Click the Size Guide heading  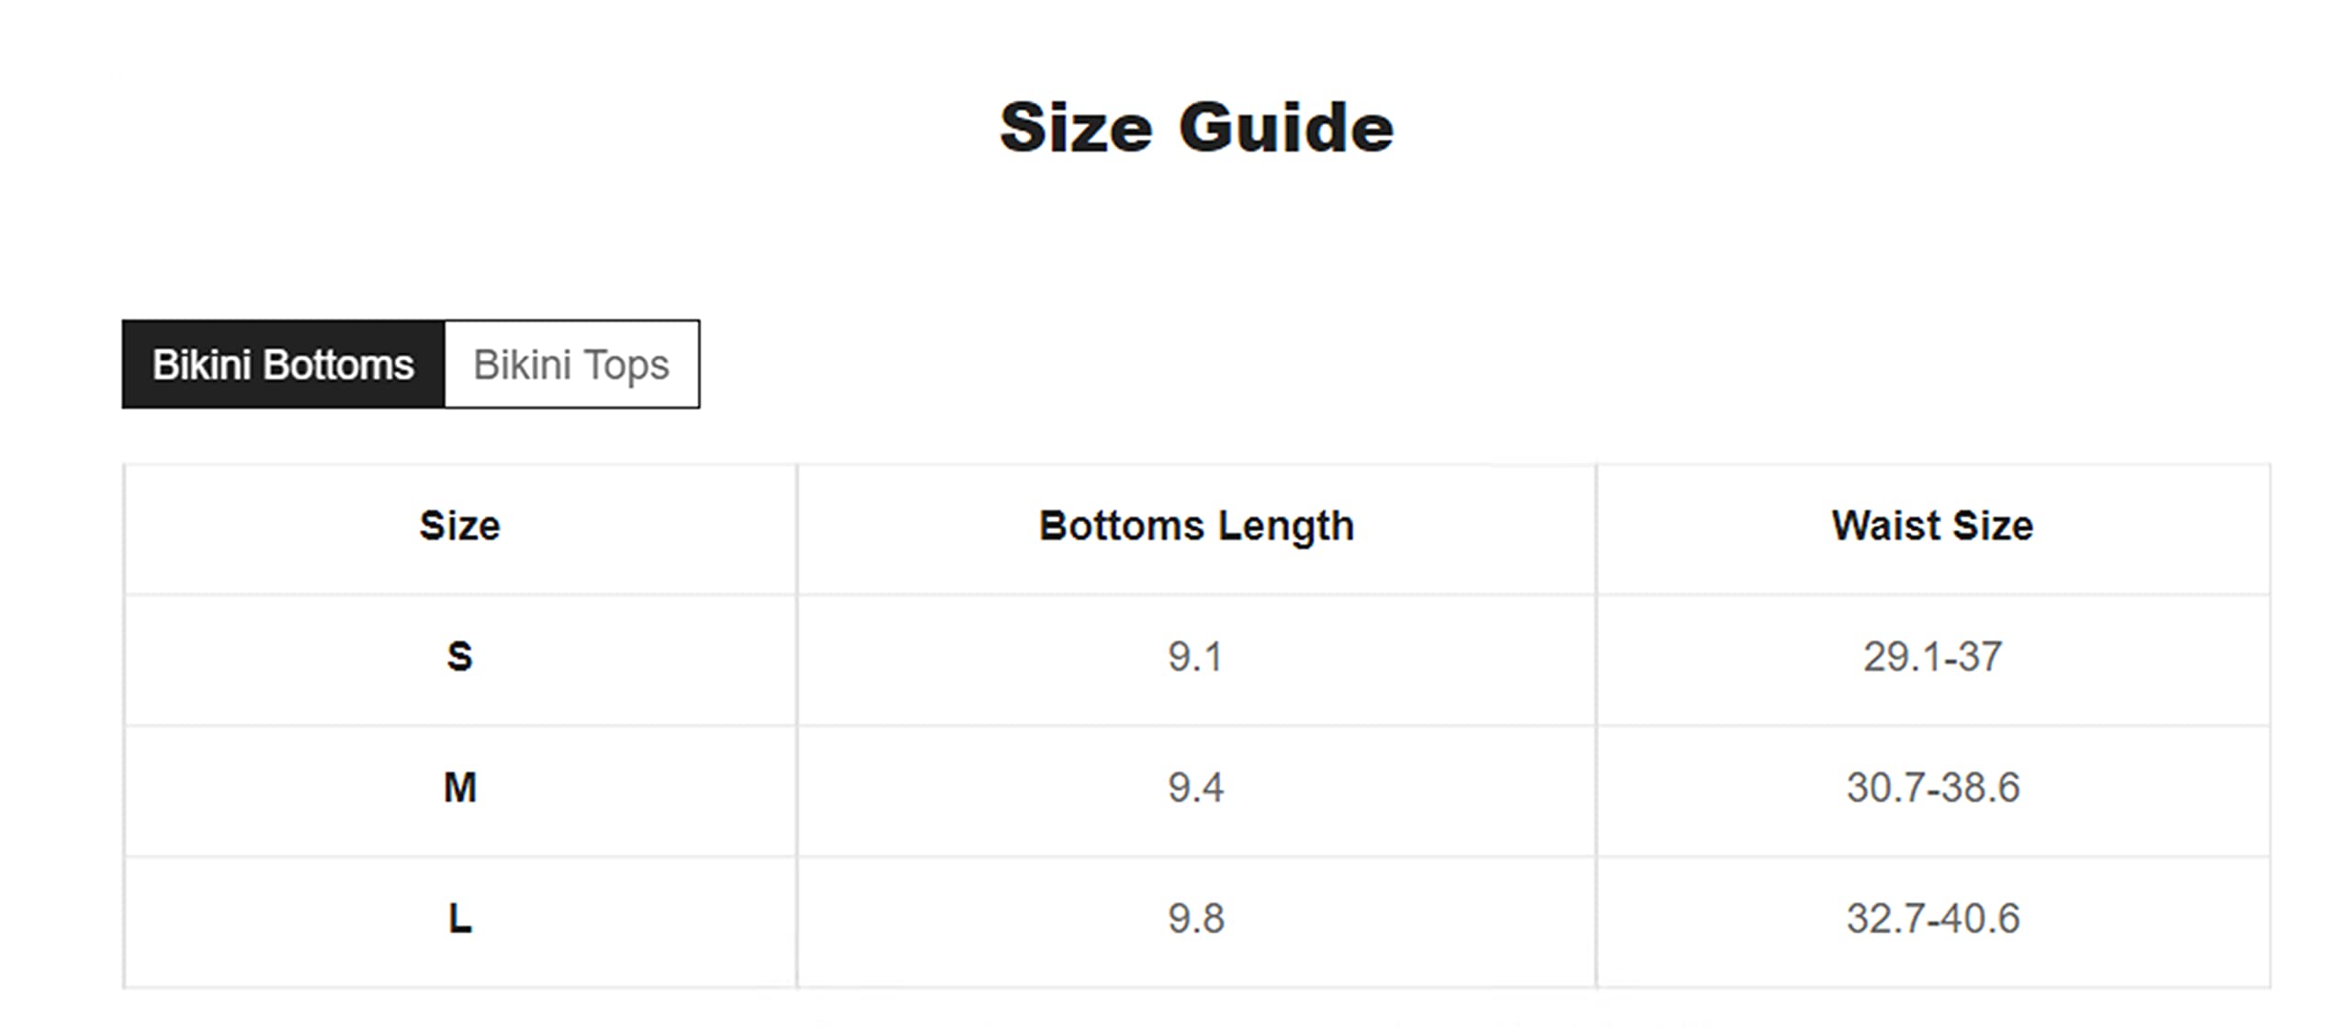tap(1196, 128)
